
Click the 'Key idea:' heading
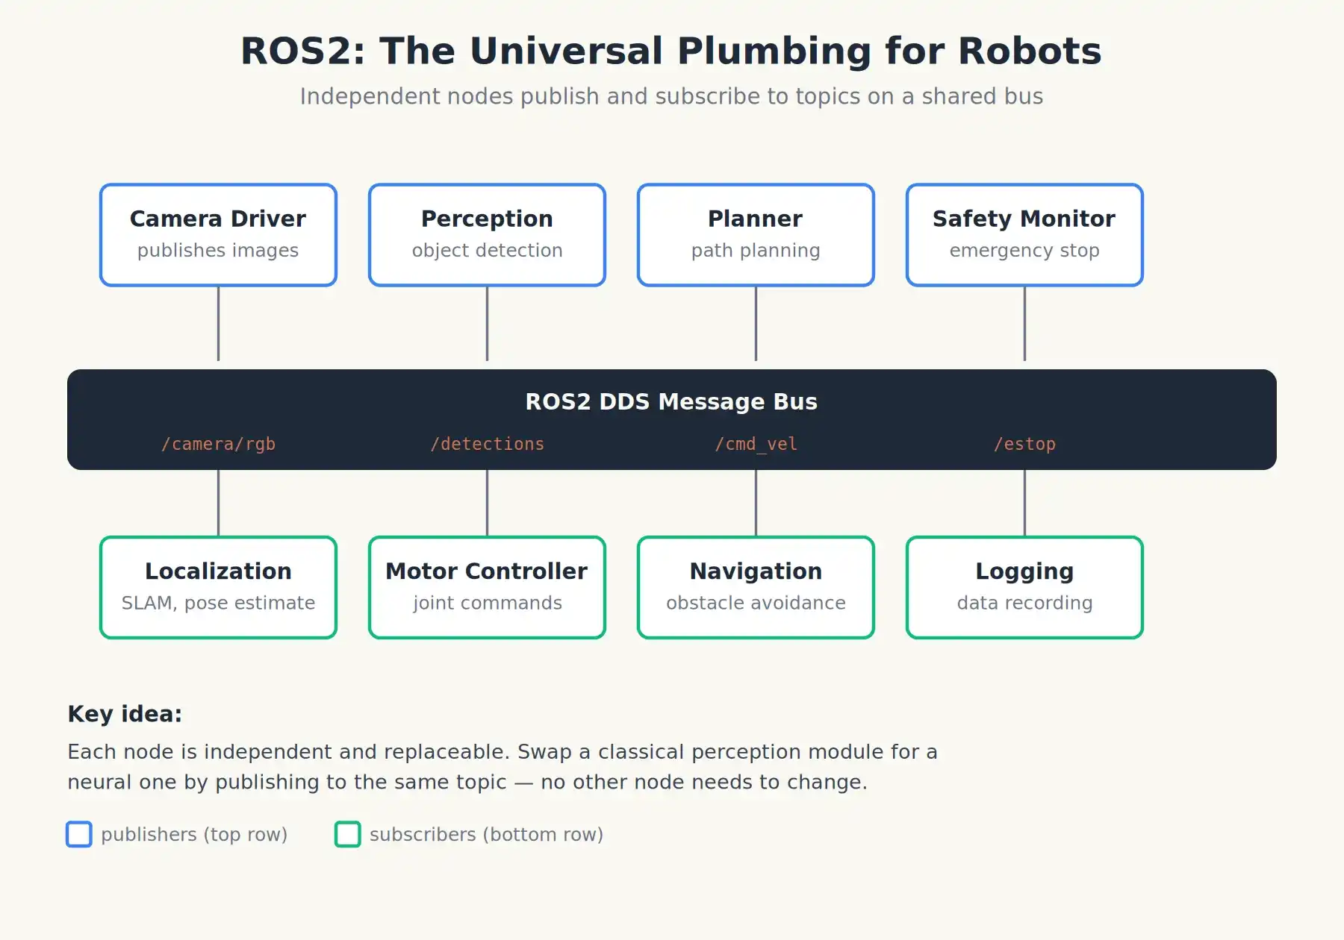click(125, 714)
